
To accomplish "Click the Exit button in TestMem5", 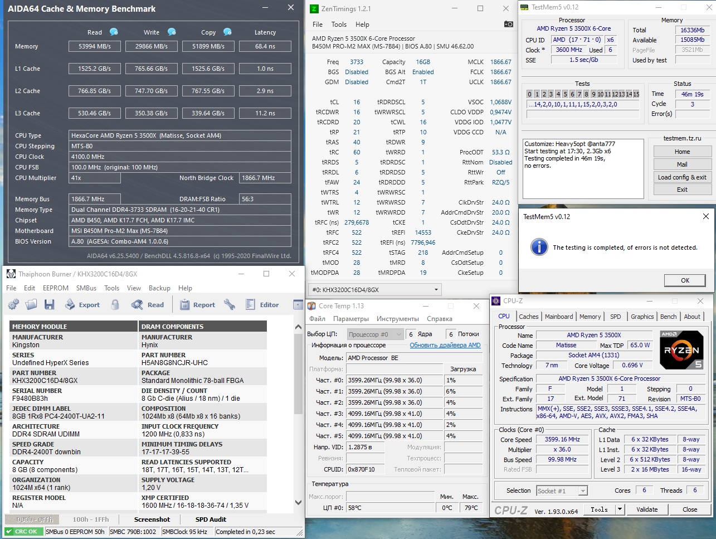I will (x=682, y=190).
